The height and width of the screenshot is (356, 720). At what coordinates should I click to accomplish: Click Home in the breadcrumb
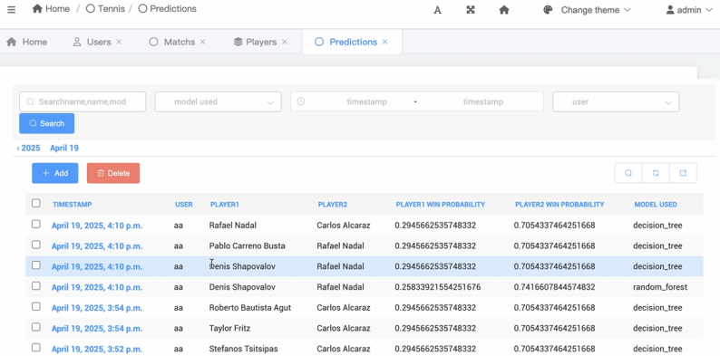point(51,9)
